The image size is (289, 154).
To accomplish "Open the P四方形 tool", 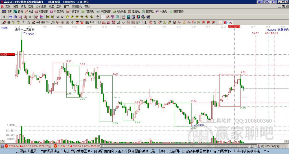I will coord(41,11).
